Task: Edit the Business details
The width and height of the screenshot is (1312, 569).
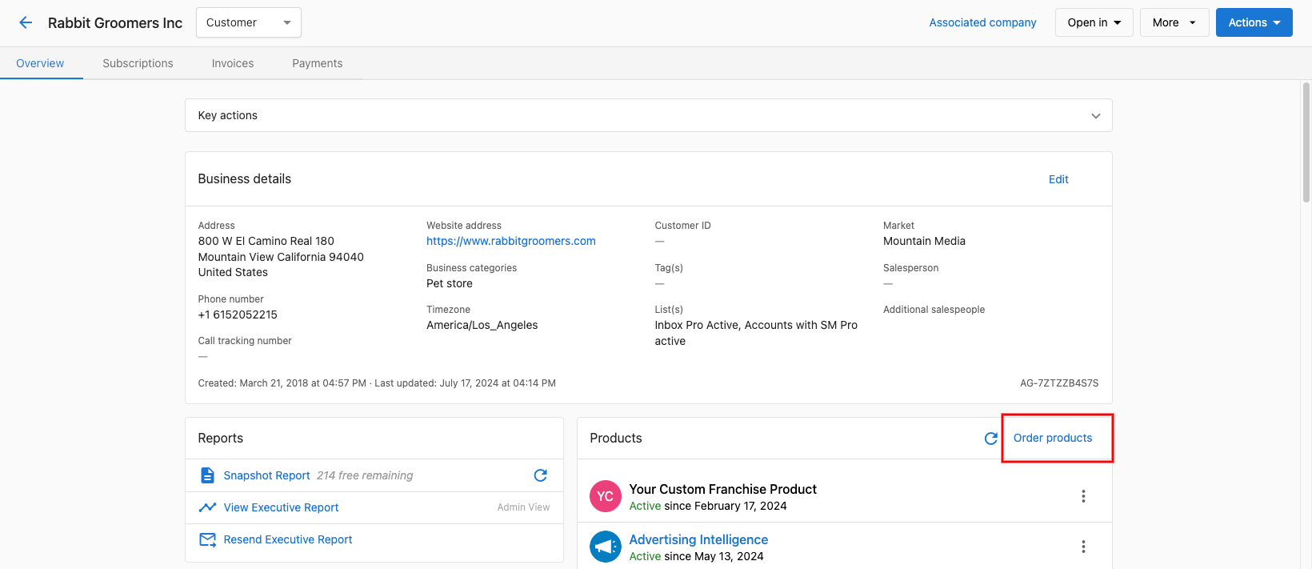Action: (x=1058, y=179)
